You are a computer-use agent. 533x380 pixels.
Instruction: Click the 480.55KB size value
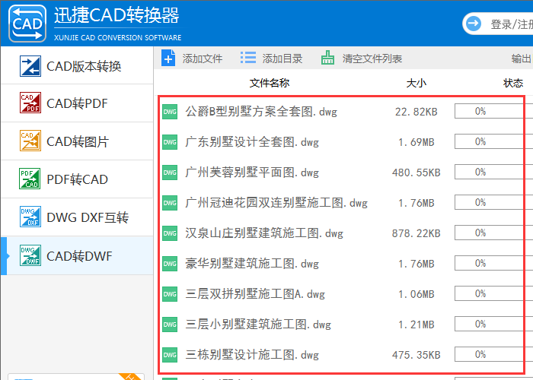point(416,173)
